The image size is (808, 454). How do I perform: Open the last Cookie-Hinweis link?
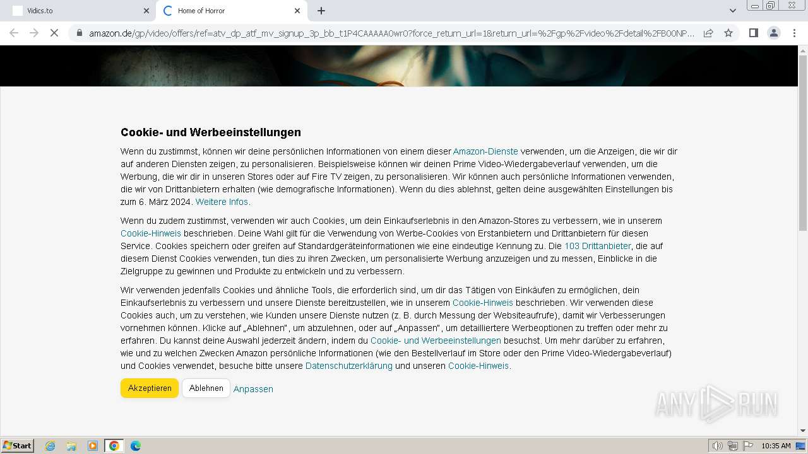pyautogui.click(x=480, y=366)
